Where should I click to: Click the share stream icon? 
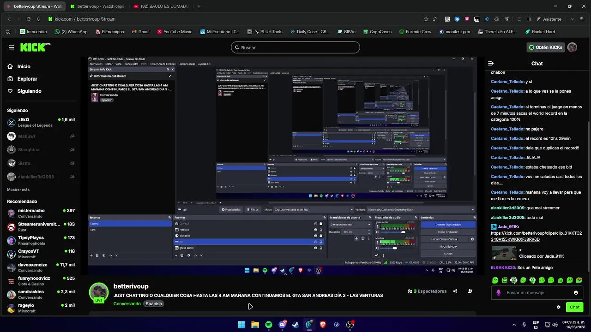455,291
